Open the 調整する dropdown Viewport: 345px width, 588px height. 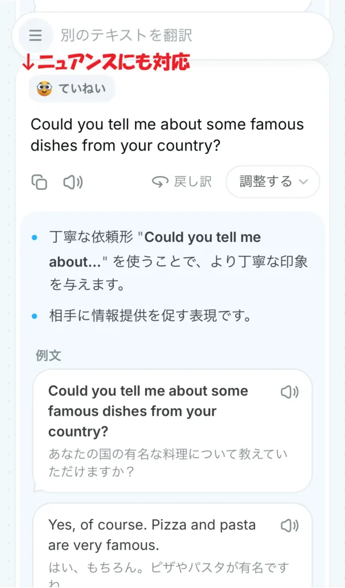[273, 182]
